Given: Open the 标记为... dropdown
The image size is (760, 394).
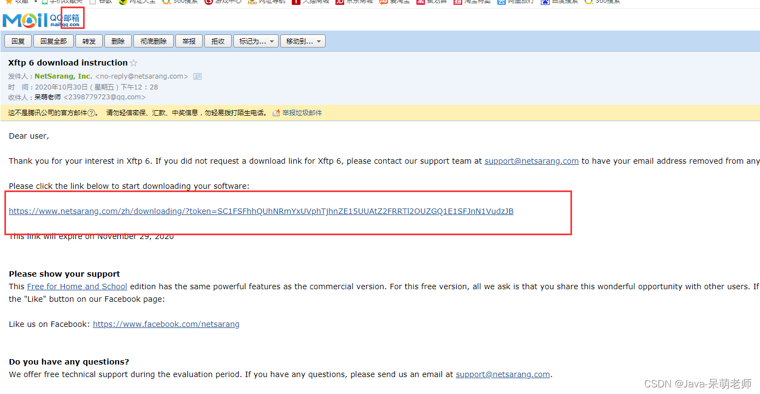Looking at the screenshot, I should coord(256,41).
